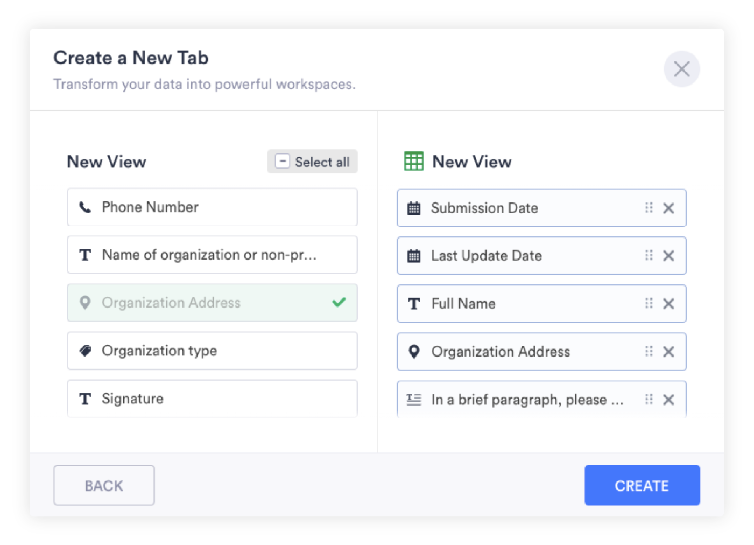
Task: Remove Full Name from selected fields
Action: click(x=668, y=304)
